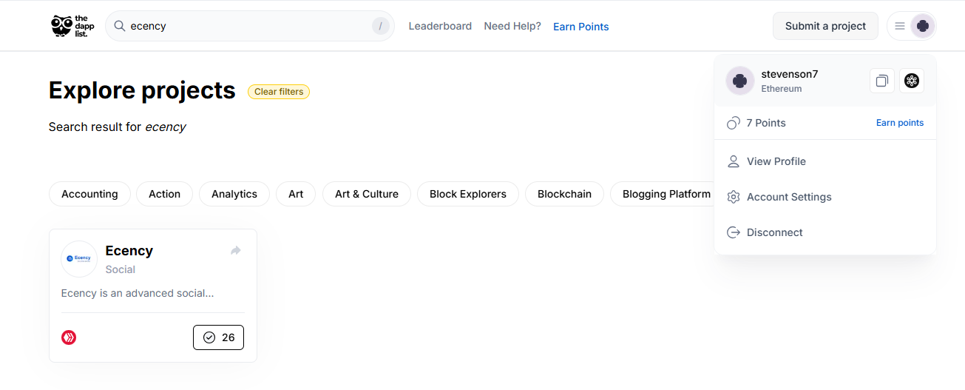Click the View Profile person icon
965x390 pixels.
click(734, 161)
